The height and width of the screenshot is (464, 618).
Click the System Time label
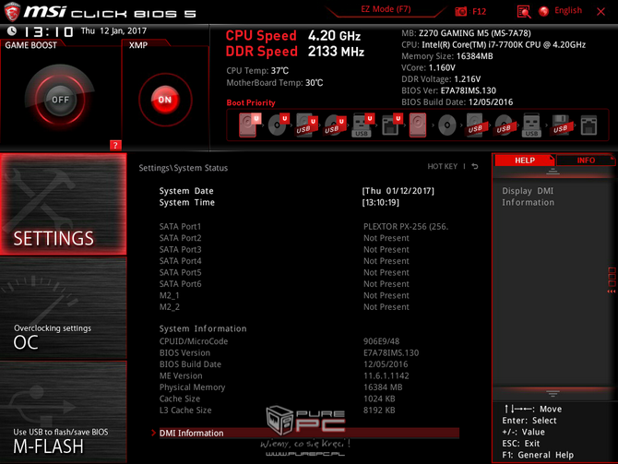pyautogui.click(x=187, y=202)
